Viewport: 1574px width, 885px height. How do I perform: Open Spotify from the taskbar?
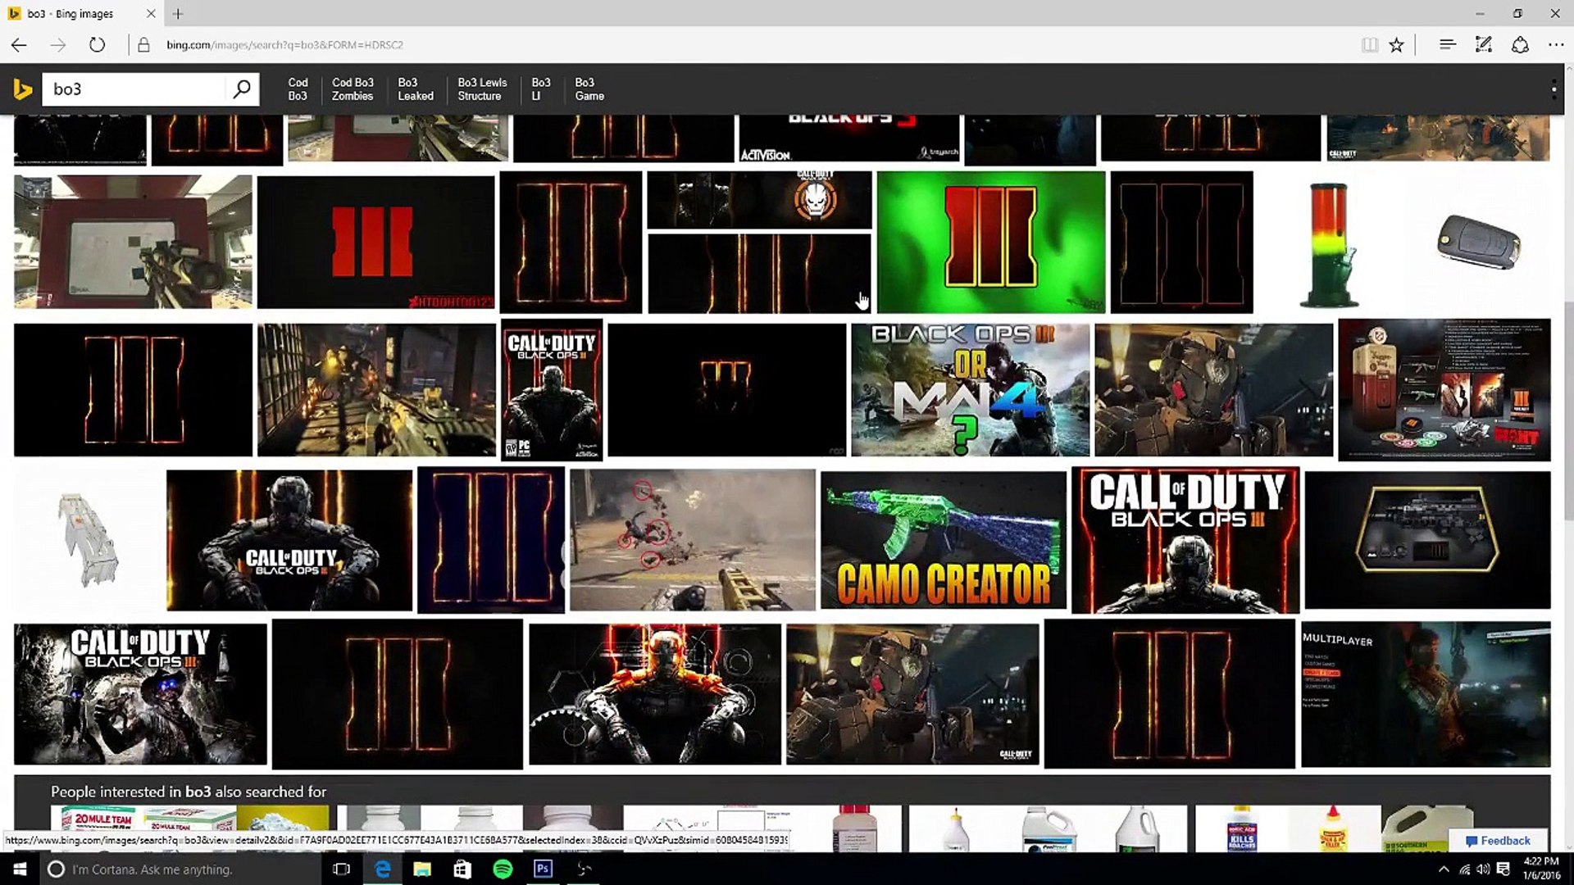tap(503, 869)
